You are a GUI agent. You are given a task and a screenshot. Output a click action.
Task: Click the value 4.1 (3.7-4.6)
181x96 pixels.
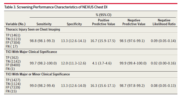[x=102, y=63]
